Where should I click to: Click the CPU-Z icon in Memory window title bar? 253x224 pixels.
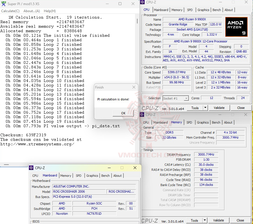pos(142,115)
